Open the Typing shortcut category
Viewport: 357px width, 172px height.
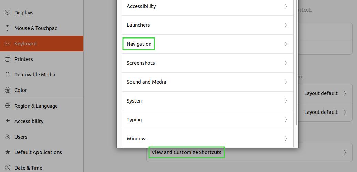(207, 120)
